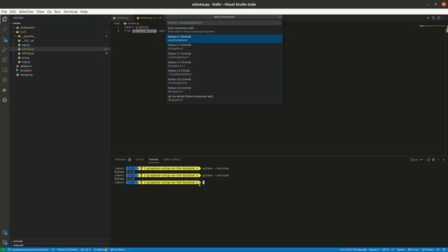Open the terminal shell selector in panel

point(414,160)
